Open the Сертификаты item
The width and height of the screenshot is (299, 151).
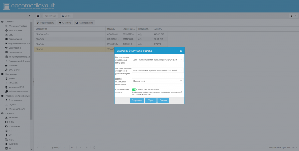click(13, 52)
